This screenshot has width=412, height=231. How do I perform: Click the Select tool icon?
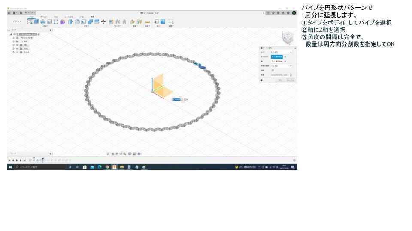pyautogui.click(x=171, y=22)
